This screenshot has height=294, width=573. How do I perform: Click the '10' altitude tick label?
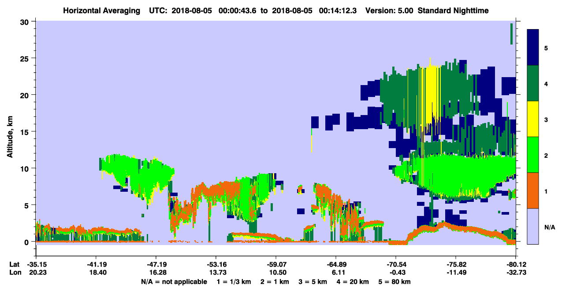26,168
